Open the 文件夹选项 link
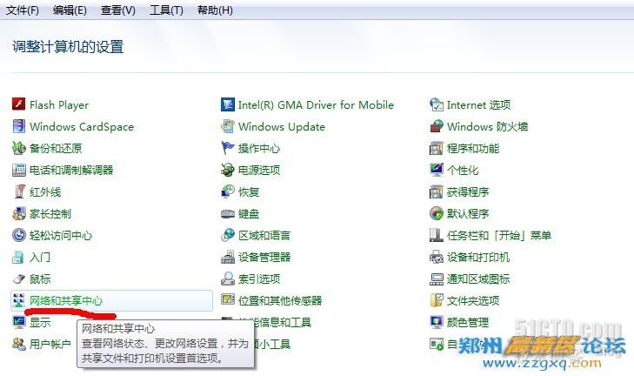The width and height of the screenshot is (634, 376). (x=473, y=301)
